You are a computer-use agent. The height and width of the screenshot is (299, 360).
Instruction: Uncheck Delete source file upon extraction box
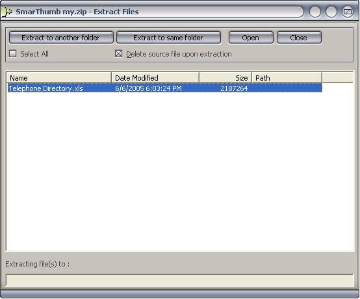(x=118, y=54)
